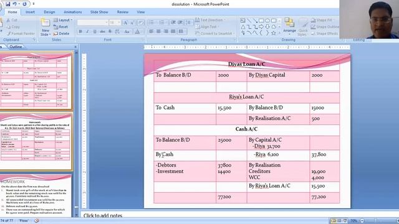The height and width of the screenshot is (224, 399).
Task: Select the Right Arrow shape
Action: point(261,27)
